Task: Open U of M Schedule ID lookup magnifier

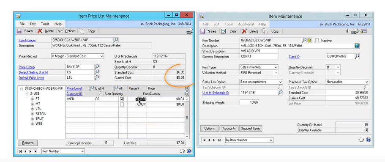Action: 280,93
